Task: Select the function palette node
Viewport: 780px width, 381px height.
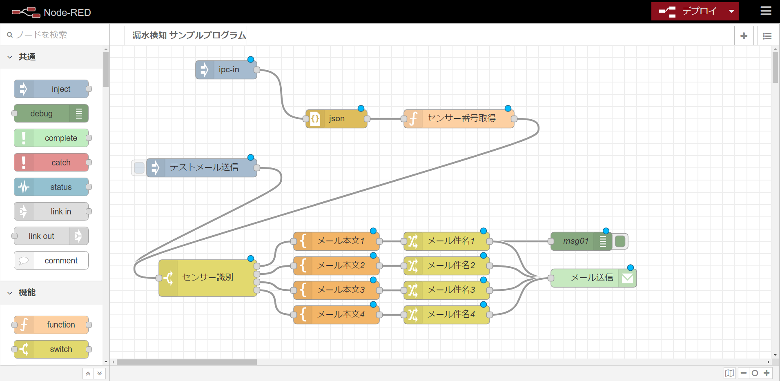Action: pyautogui.click(x=51, y=325)
